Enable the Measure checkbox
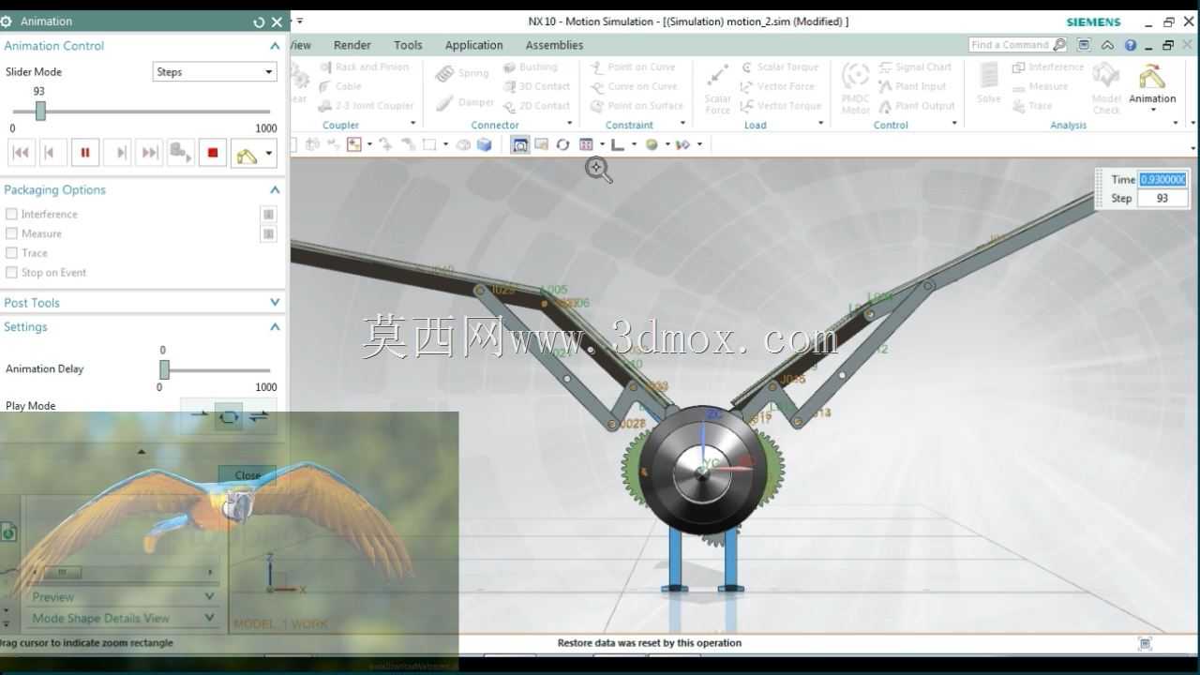The width and height of the screenshot is (1200, 675). [x=11, y=233]
